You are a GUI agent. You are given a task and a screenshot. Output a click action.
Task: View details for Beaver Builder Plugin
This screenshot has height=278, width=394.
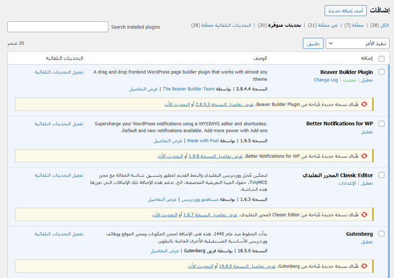144,89
